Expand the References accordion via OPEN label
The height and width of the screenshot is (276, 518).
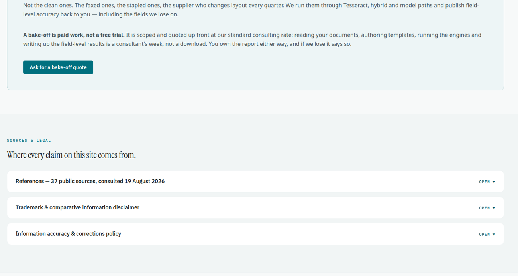click(485, 182)
